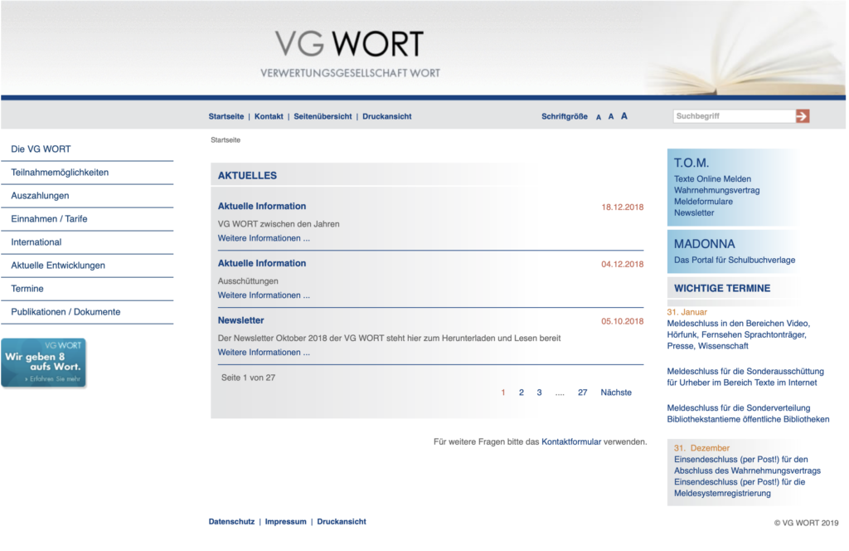Click the '© VG WORT 2019' copyright text

(806, 524)
